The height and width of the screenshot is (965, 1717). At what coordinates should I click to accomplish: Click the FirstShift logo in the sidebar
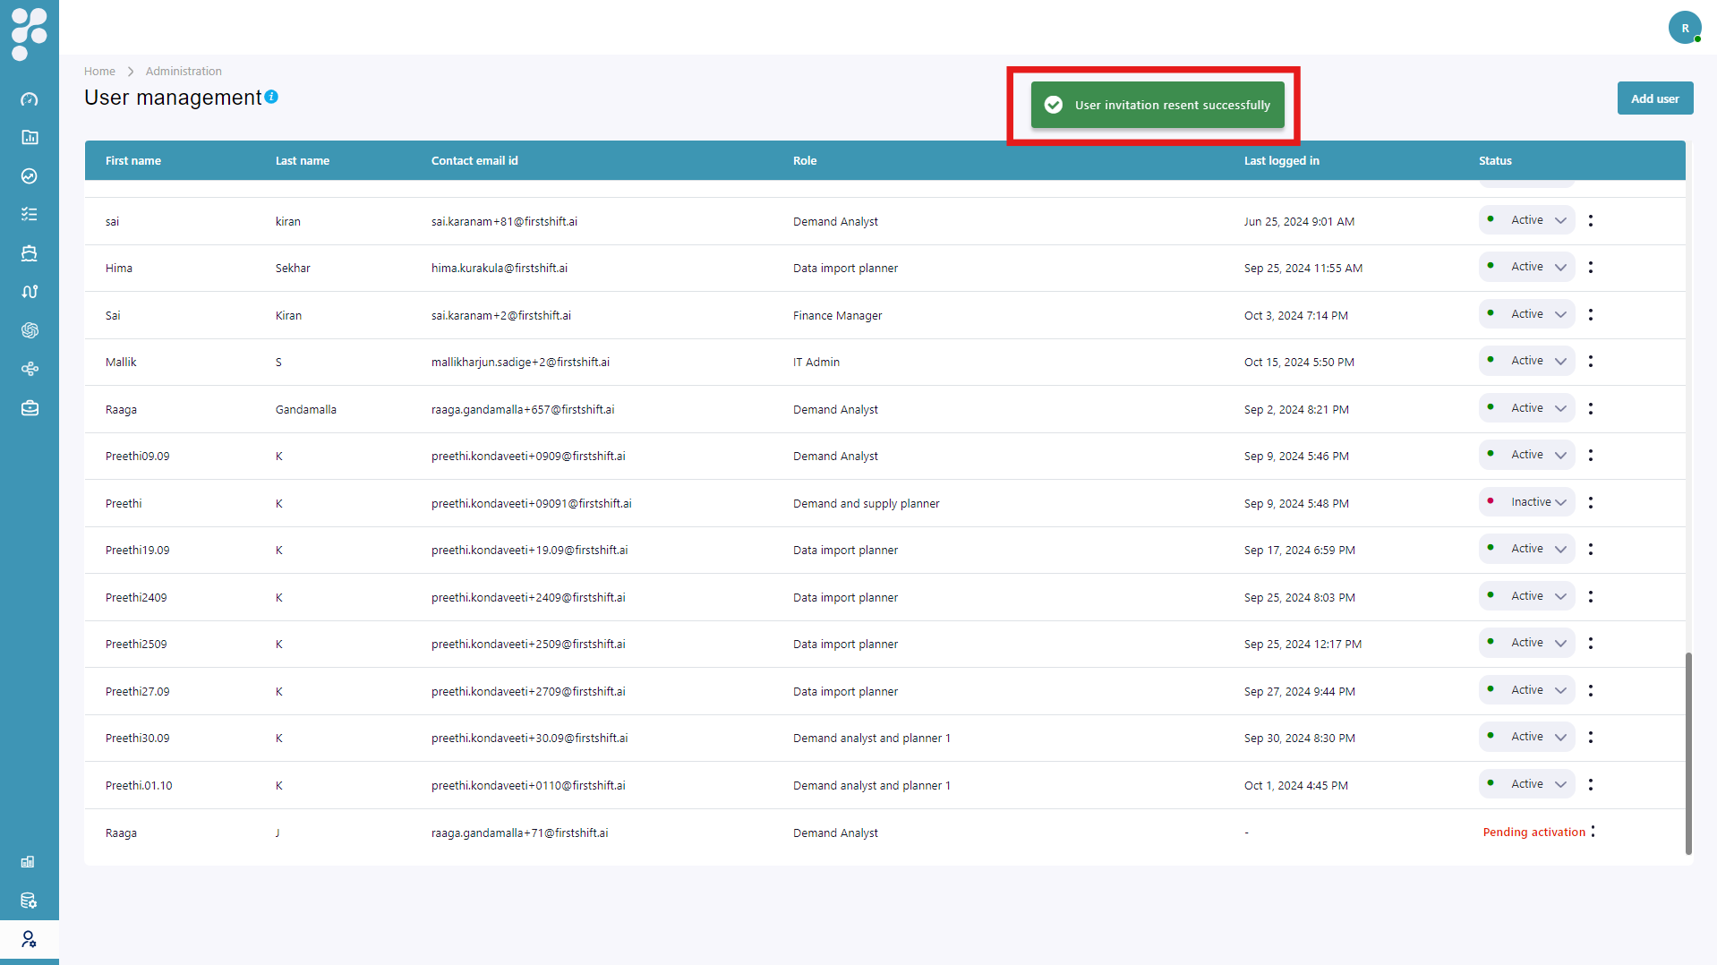pyautogui.click(x=29, y=33)
